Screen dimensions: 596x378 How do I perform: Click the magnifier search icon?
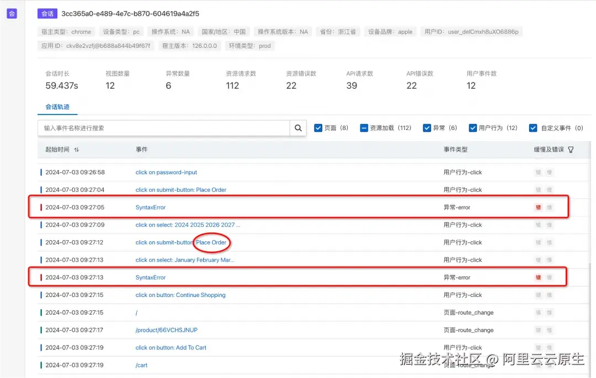[298, 127]
